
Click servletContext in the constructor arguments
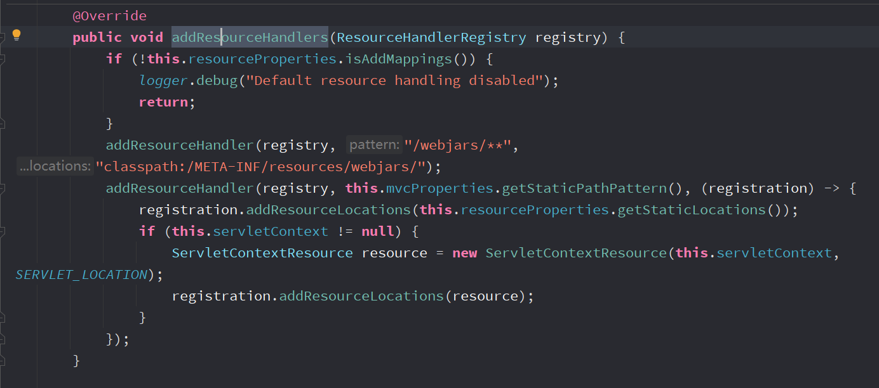pos(774,253)
